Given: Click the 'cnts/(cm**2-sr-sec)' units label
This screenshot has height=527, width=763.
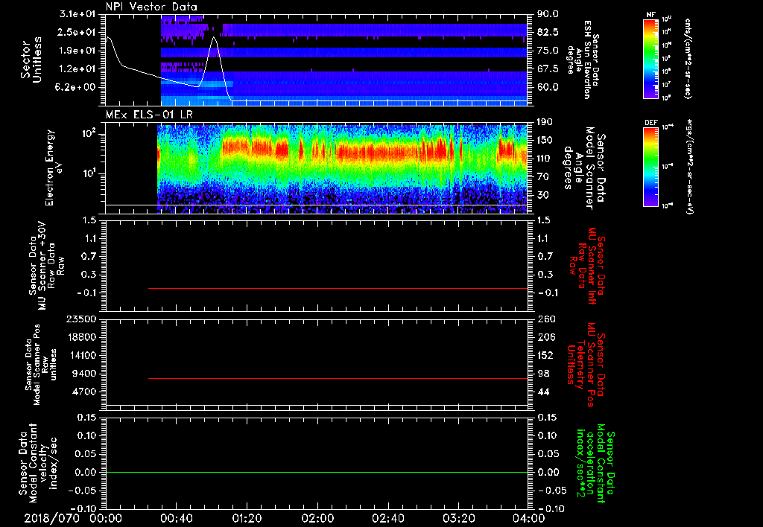Looking at the screenshot, I should tap(688, 60).
